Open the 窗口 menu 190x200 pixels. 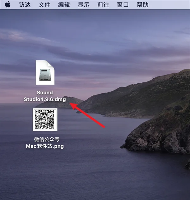coord(123,5)
